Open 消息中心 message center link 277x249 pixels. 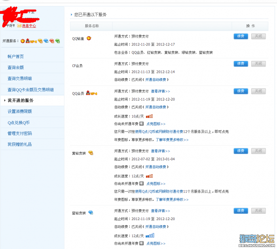[29, 26]
